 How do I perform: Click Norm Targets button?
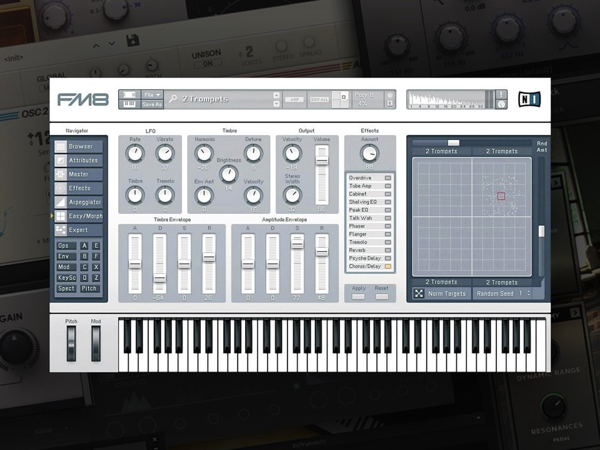click(446, 294)
